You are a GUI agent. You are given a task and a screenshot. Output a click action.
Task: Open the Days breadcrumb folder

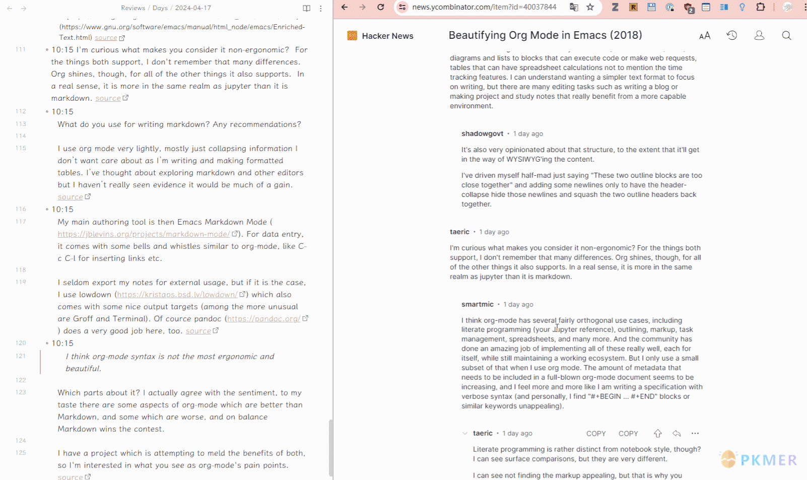pyautogui.click(x=160, y=8)
